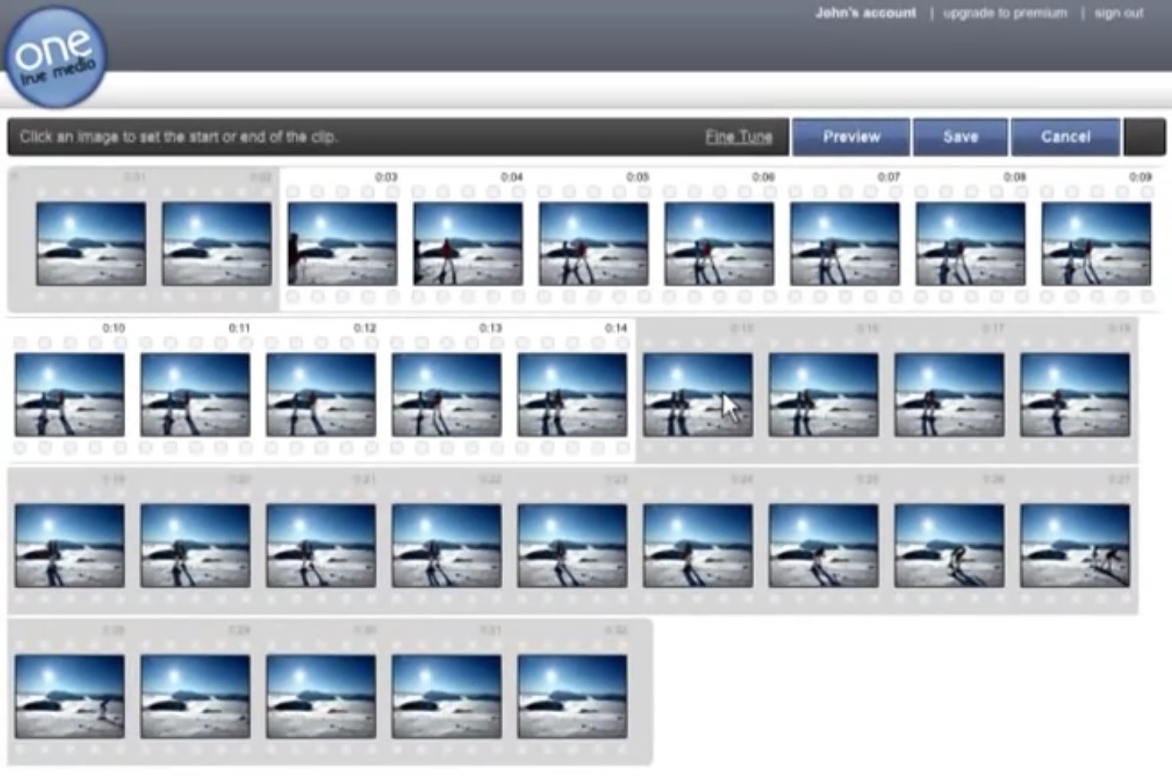Open John's account page
The height and width of the screenshot is (776, 1172).
[865, 13]
